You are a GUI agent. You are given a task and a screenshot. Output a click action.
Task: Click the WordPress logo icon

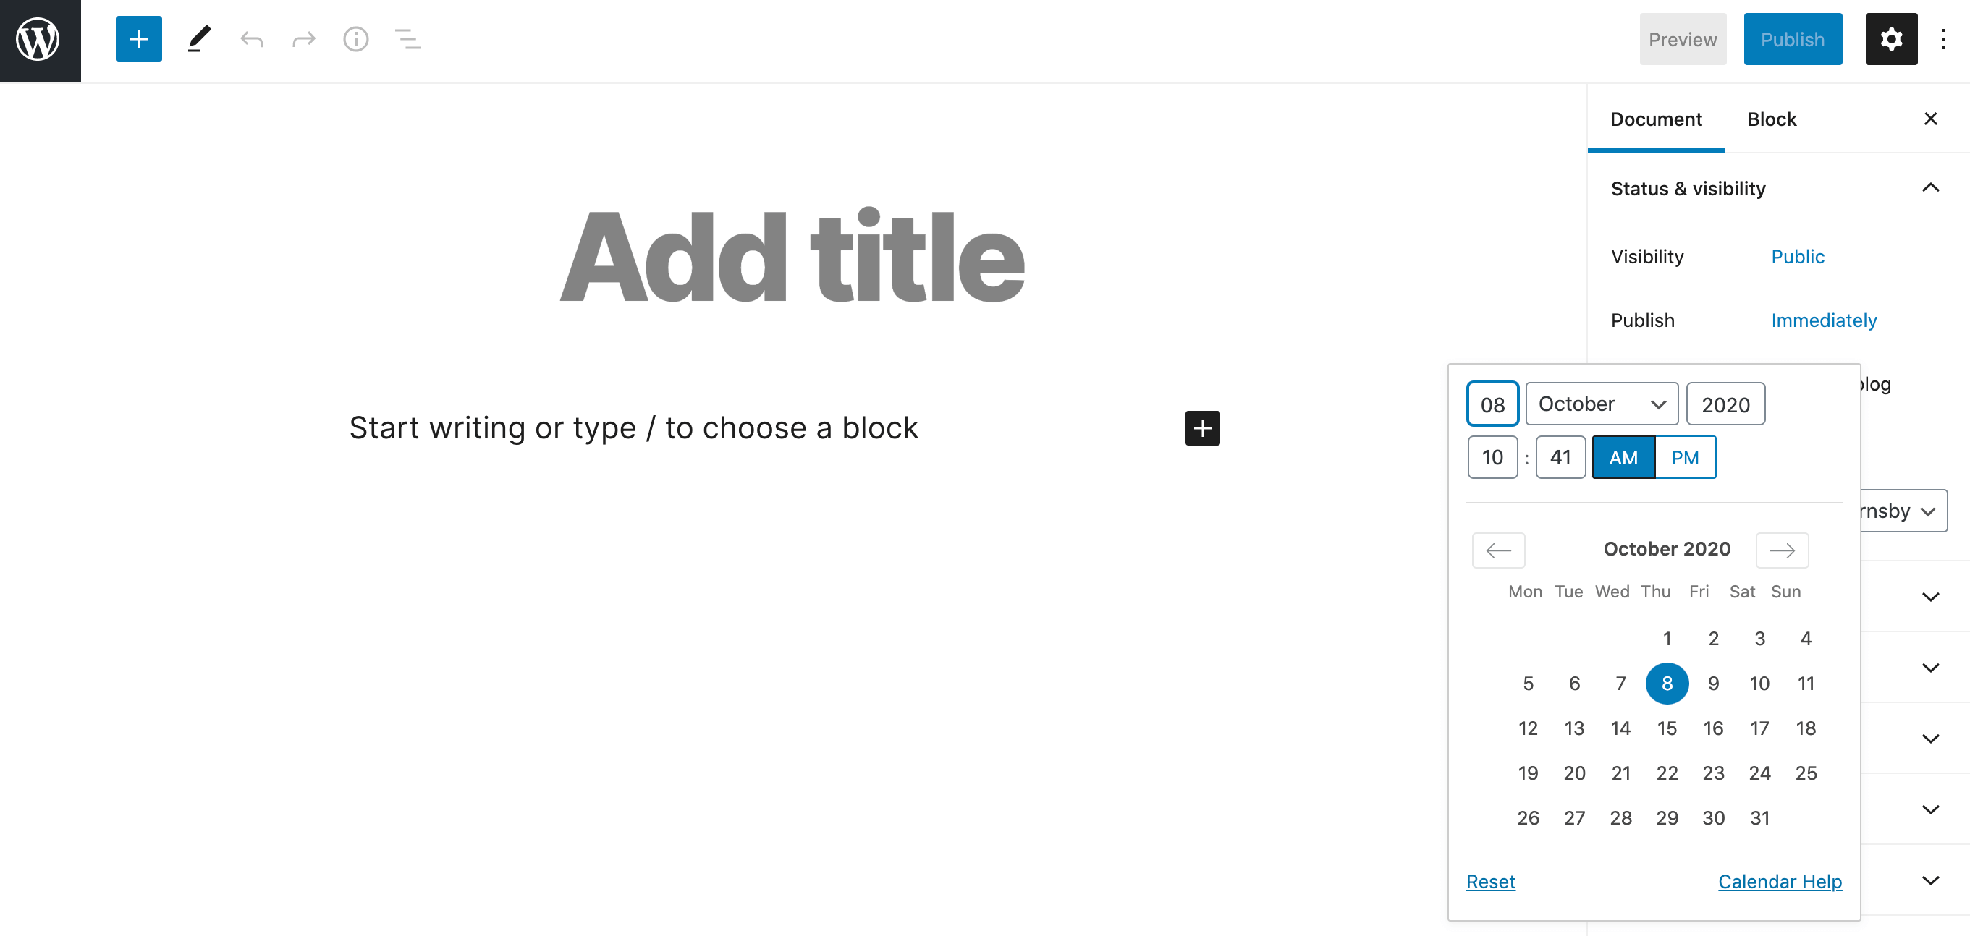pos(41,41)
